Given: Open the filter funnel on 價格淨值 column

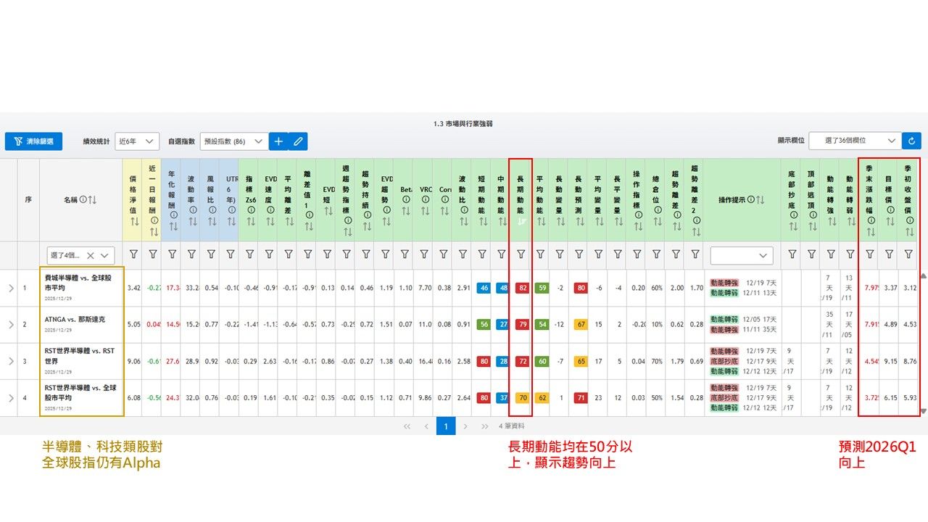Looking at the screenshot, I should click(x=133, y=254).
